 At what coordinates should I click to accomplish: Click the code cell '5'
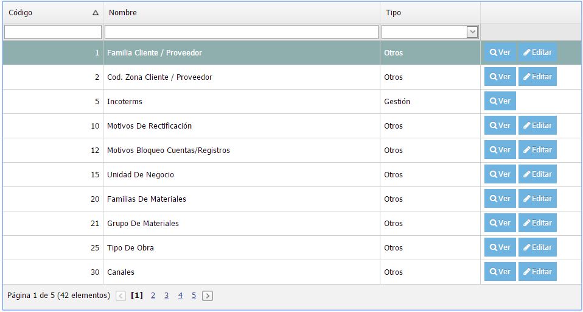coord(53,102)
